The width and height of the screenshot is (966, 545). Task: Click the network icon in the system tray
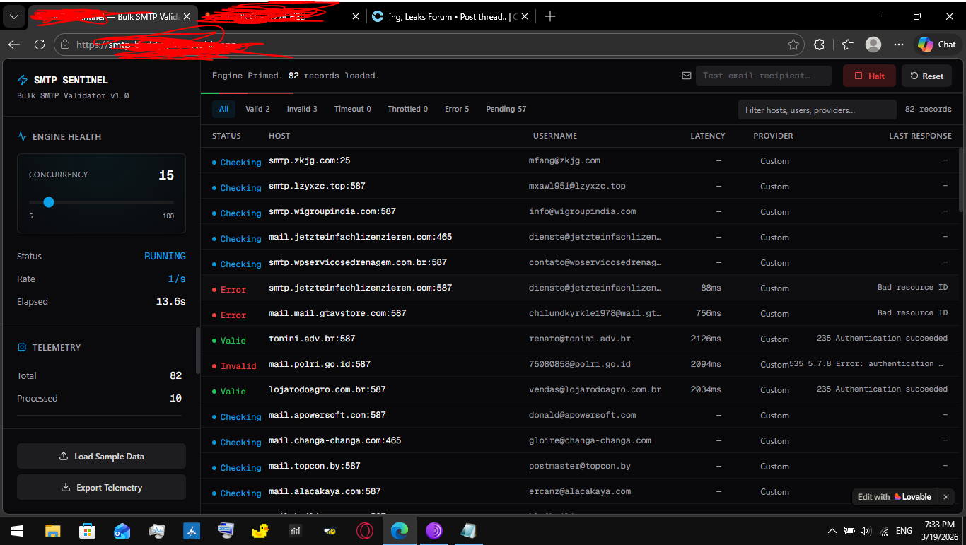coord(883,531)
